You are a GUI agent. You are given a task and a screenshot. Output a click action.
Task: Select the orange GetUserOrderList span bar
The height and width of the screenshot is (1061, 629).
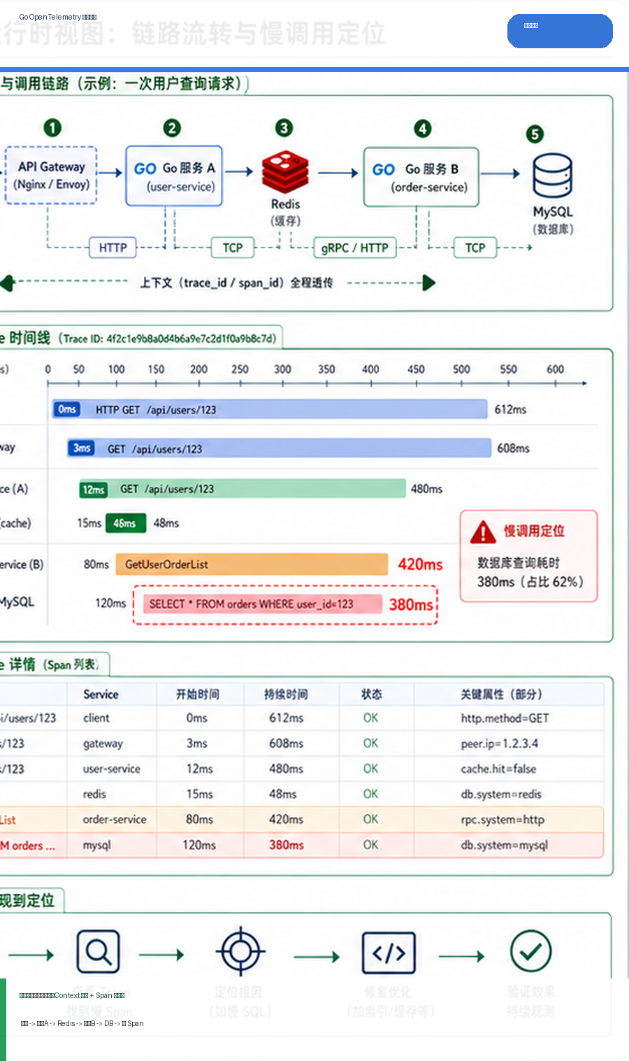pos(252,564)
